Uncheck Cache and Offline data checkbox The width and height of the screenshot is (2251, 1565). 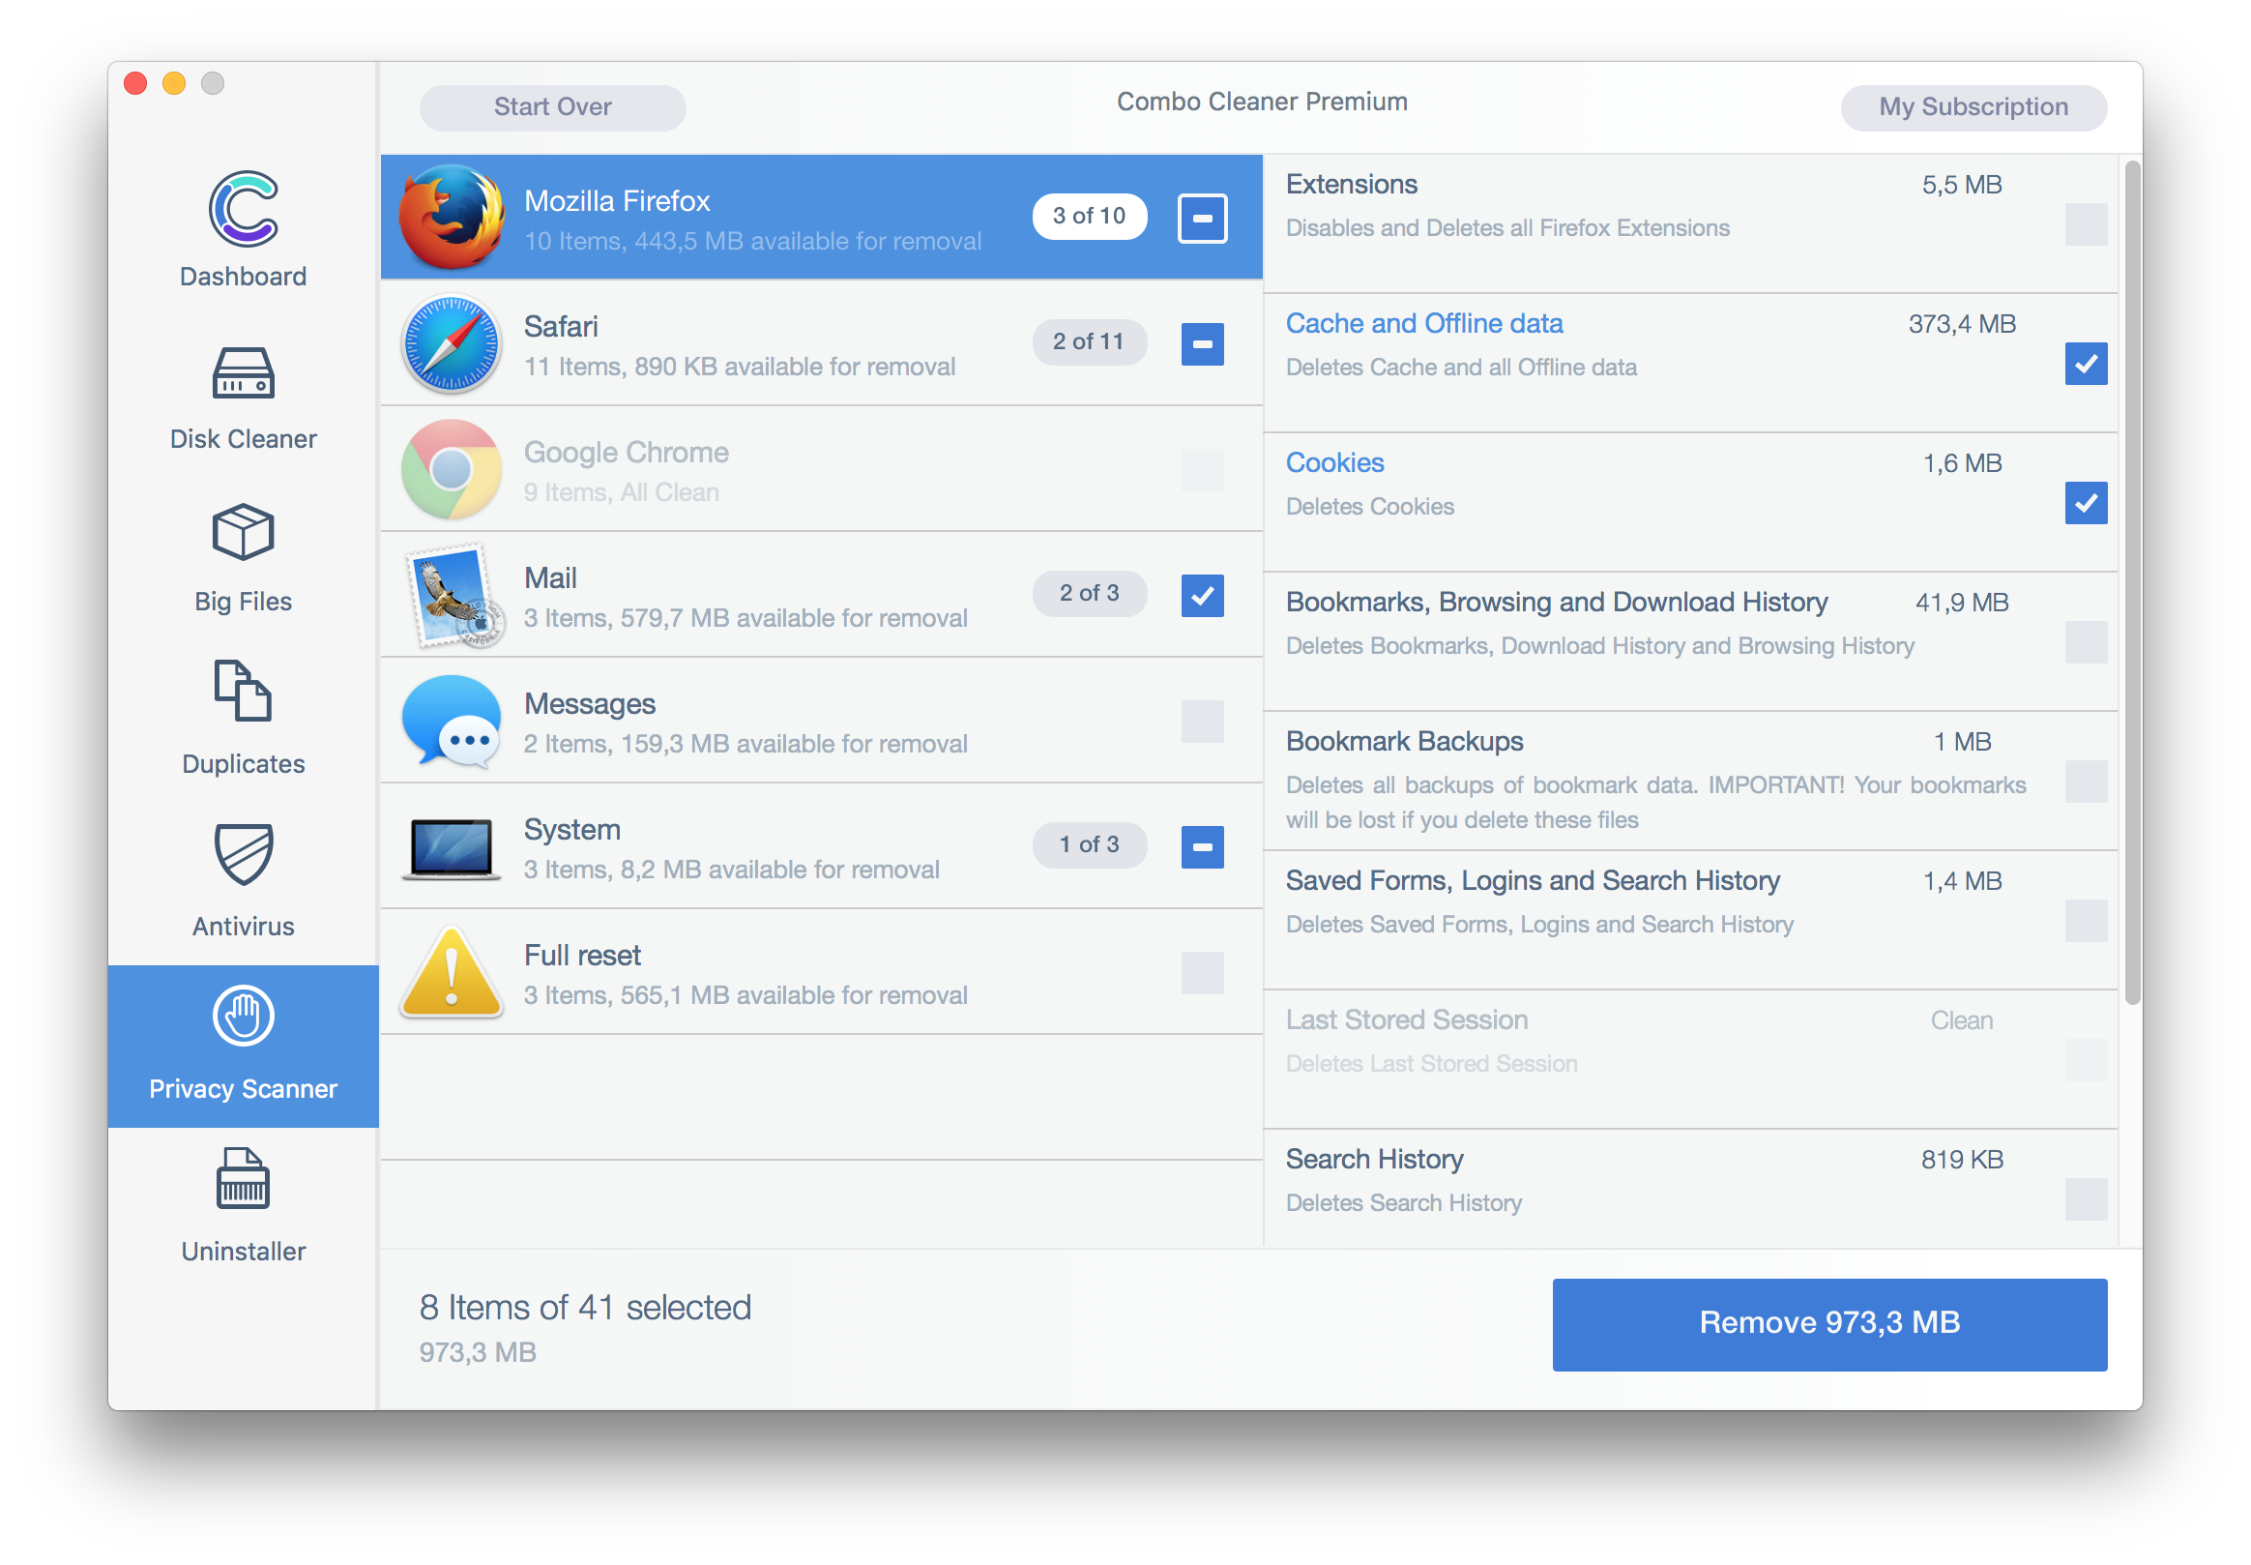(2087, 364)
